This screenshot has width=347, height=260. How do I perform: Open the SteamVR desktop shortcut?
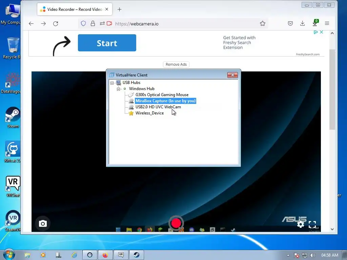(13, 221)
